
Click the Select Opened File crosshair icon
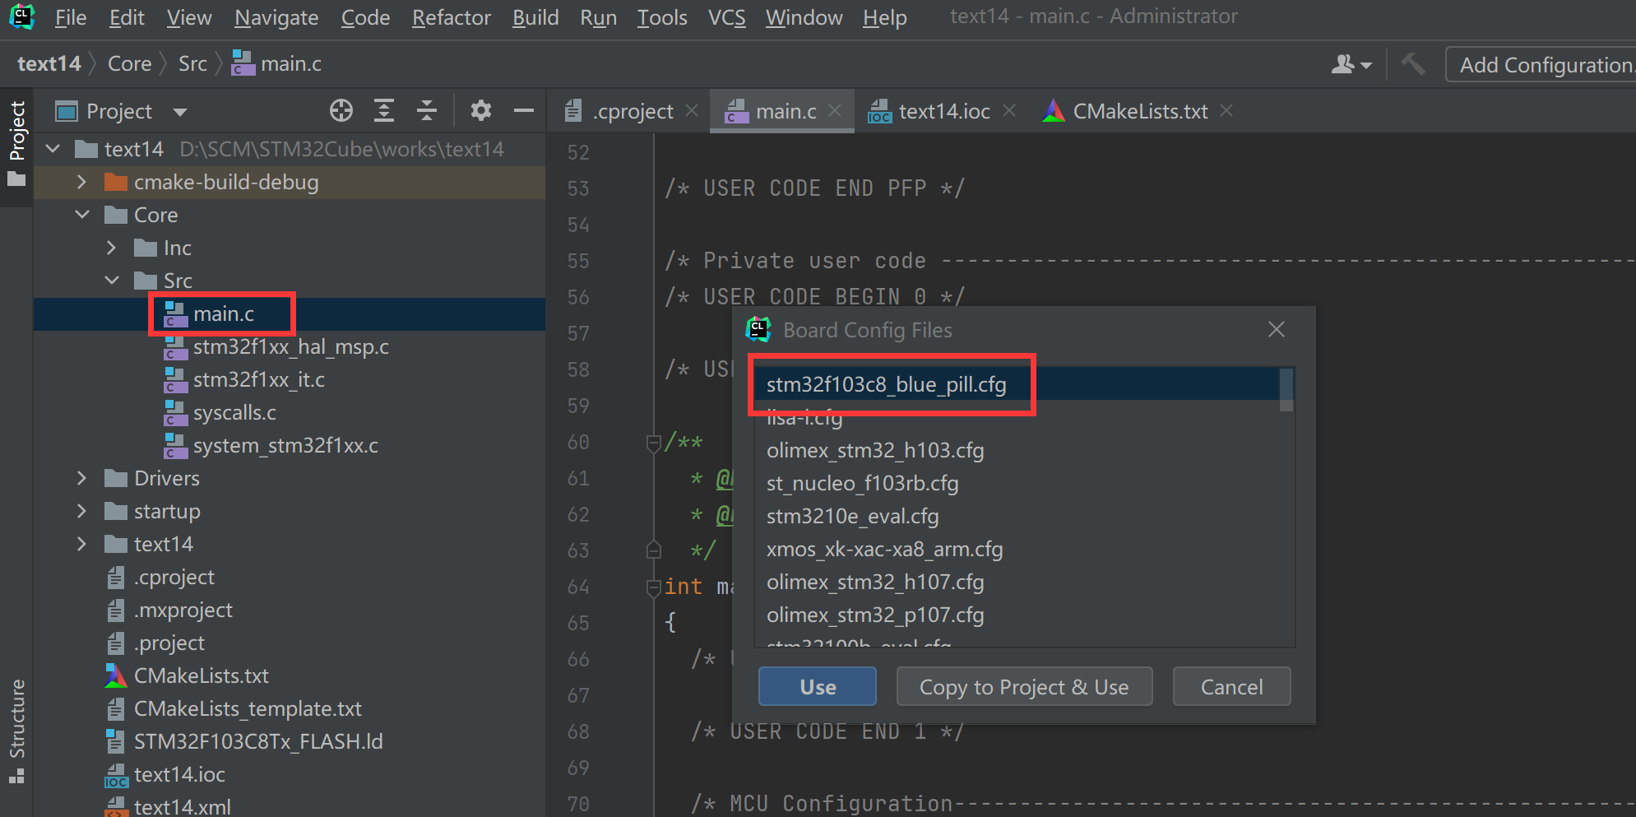click(341, 110)
